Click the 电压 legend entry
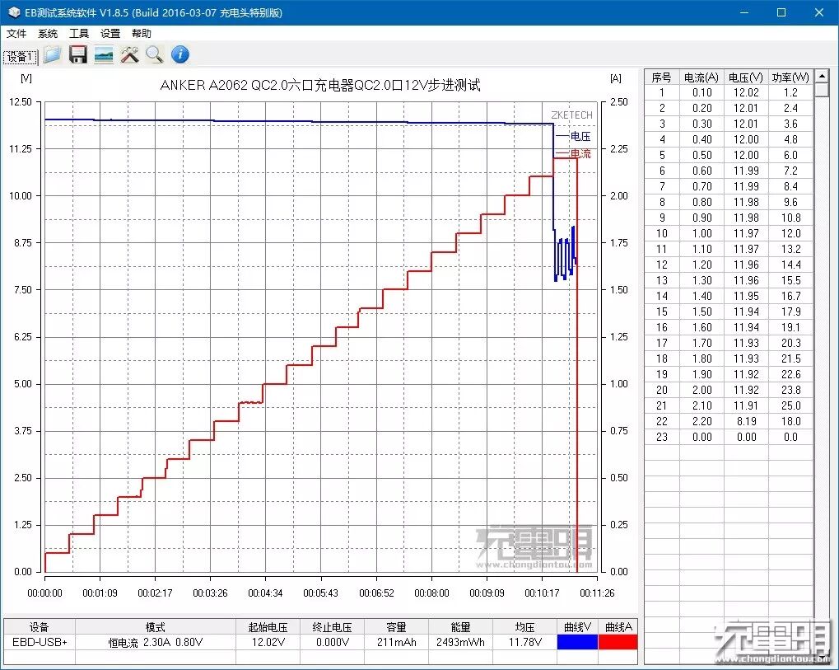Viewport: 839px width, 670px height. 573,137
